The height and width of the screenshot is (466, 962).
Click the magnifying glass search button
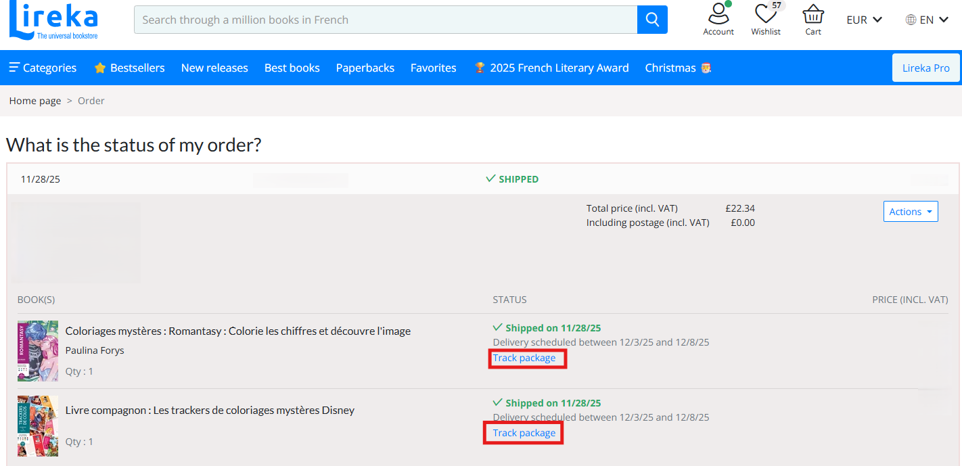click(x=652, y=20)
